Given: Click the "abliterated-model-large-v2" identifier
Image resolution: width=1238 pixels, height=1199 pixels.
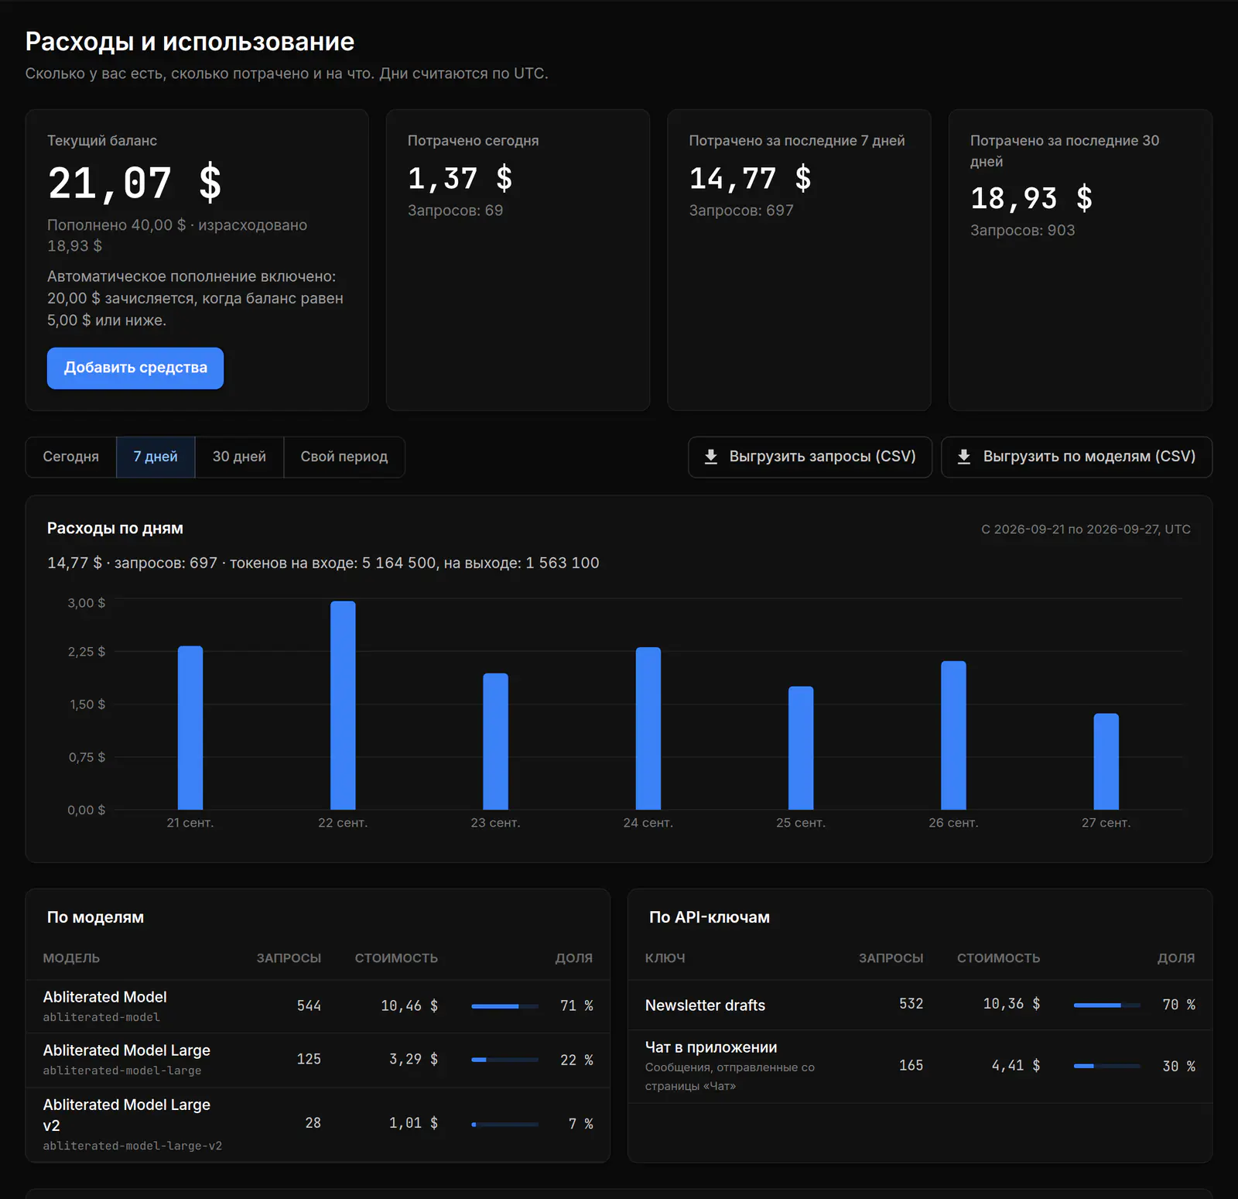Looking at the screenshot, I should coord(132,1146).
